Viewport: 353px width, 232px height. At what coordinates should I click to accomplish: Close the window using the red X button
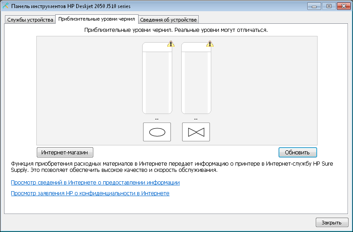click(344, 6)
